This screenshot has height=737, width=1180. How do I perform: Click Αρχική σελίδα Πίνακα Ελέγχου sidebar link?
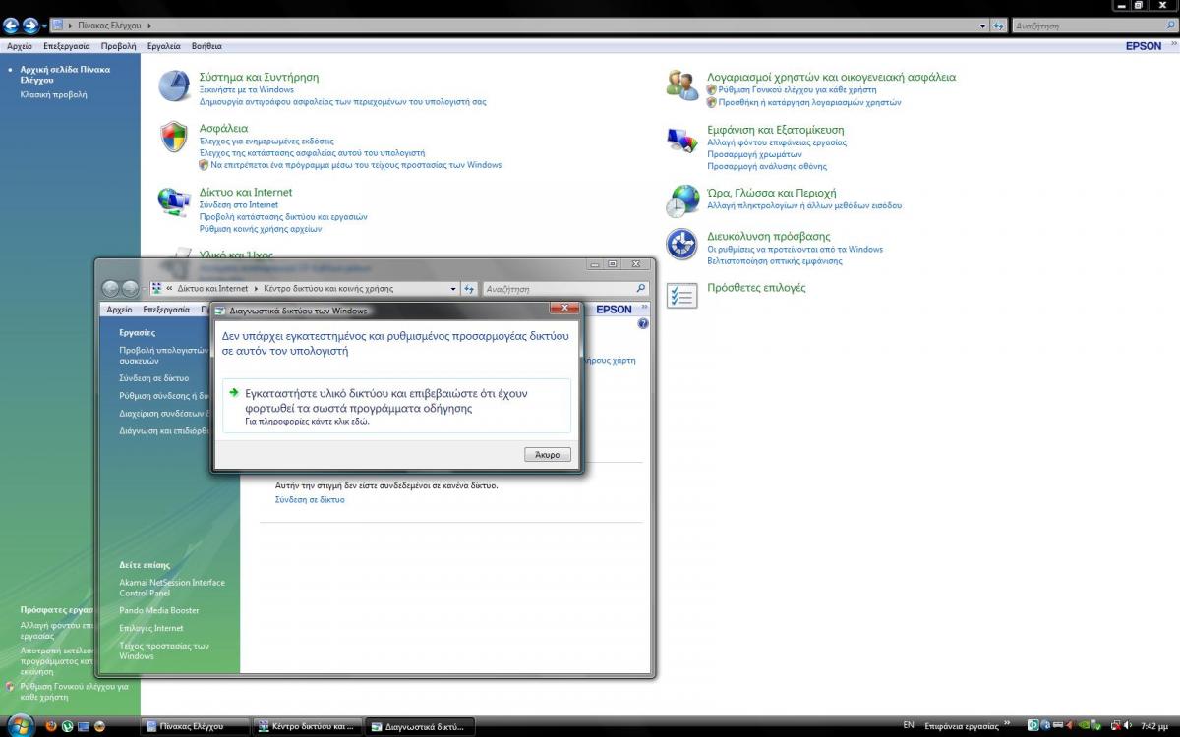pos(65,75)
